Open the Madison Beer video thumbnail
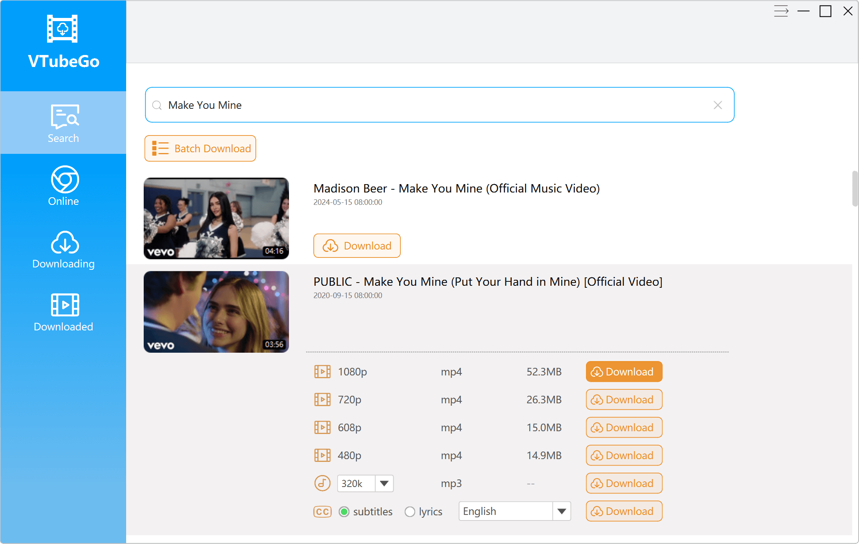The height and width of the screenshot is (544, 859). [216, 218]
